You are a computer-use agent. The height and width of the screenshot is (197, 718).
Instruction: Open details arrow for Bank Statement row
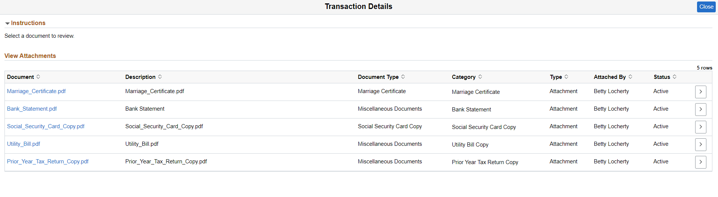700,110
